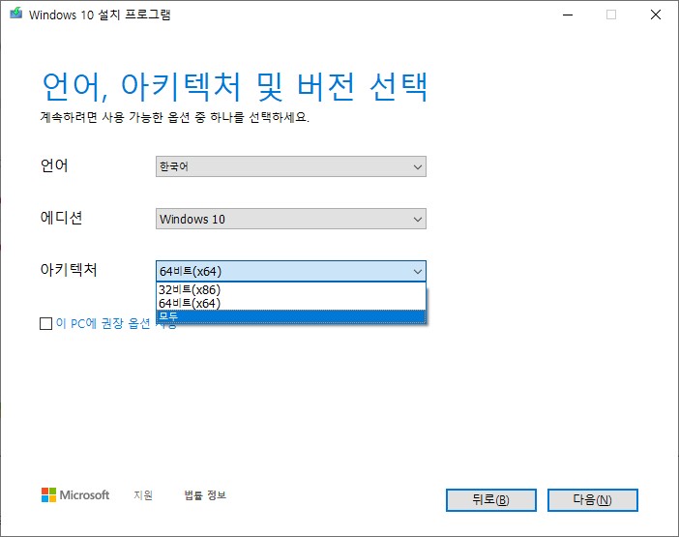Image resolution: width=679 pixels, height=537 pixels.
Task: Open the 법률 정보 legal link
Action: tap(205, 495)
